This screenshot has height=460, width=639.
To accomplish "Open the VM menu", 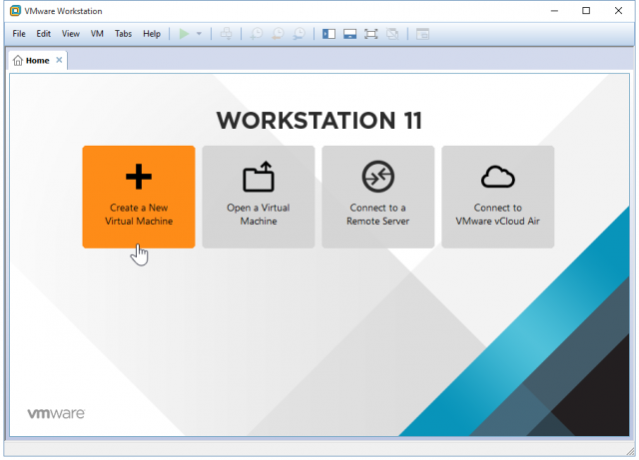I will [97, 33].
